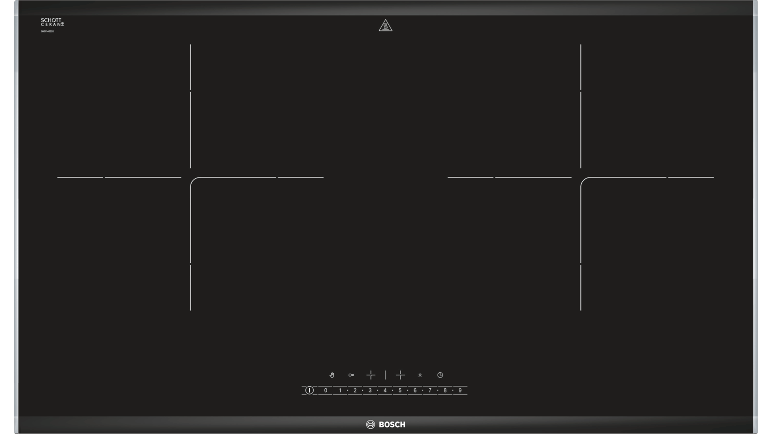Set power level to 1

point(340,390)
